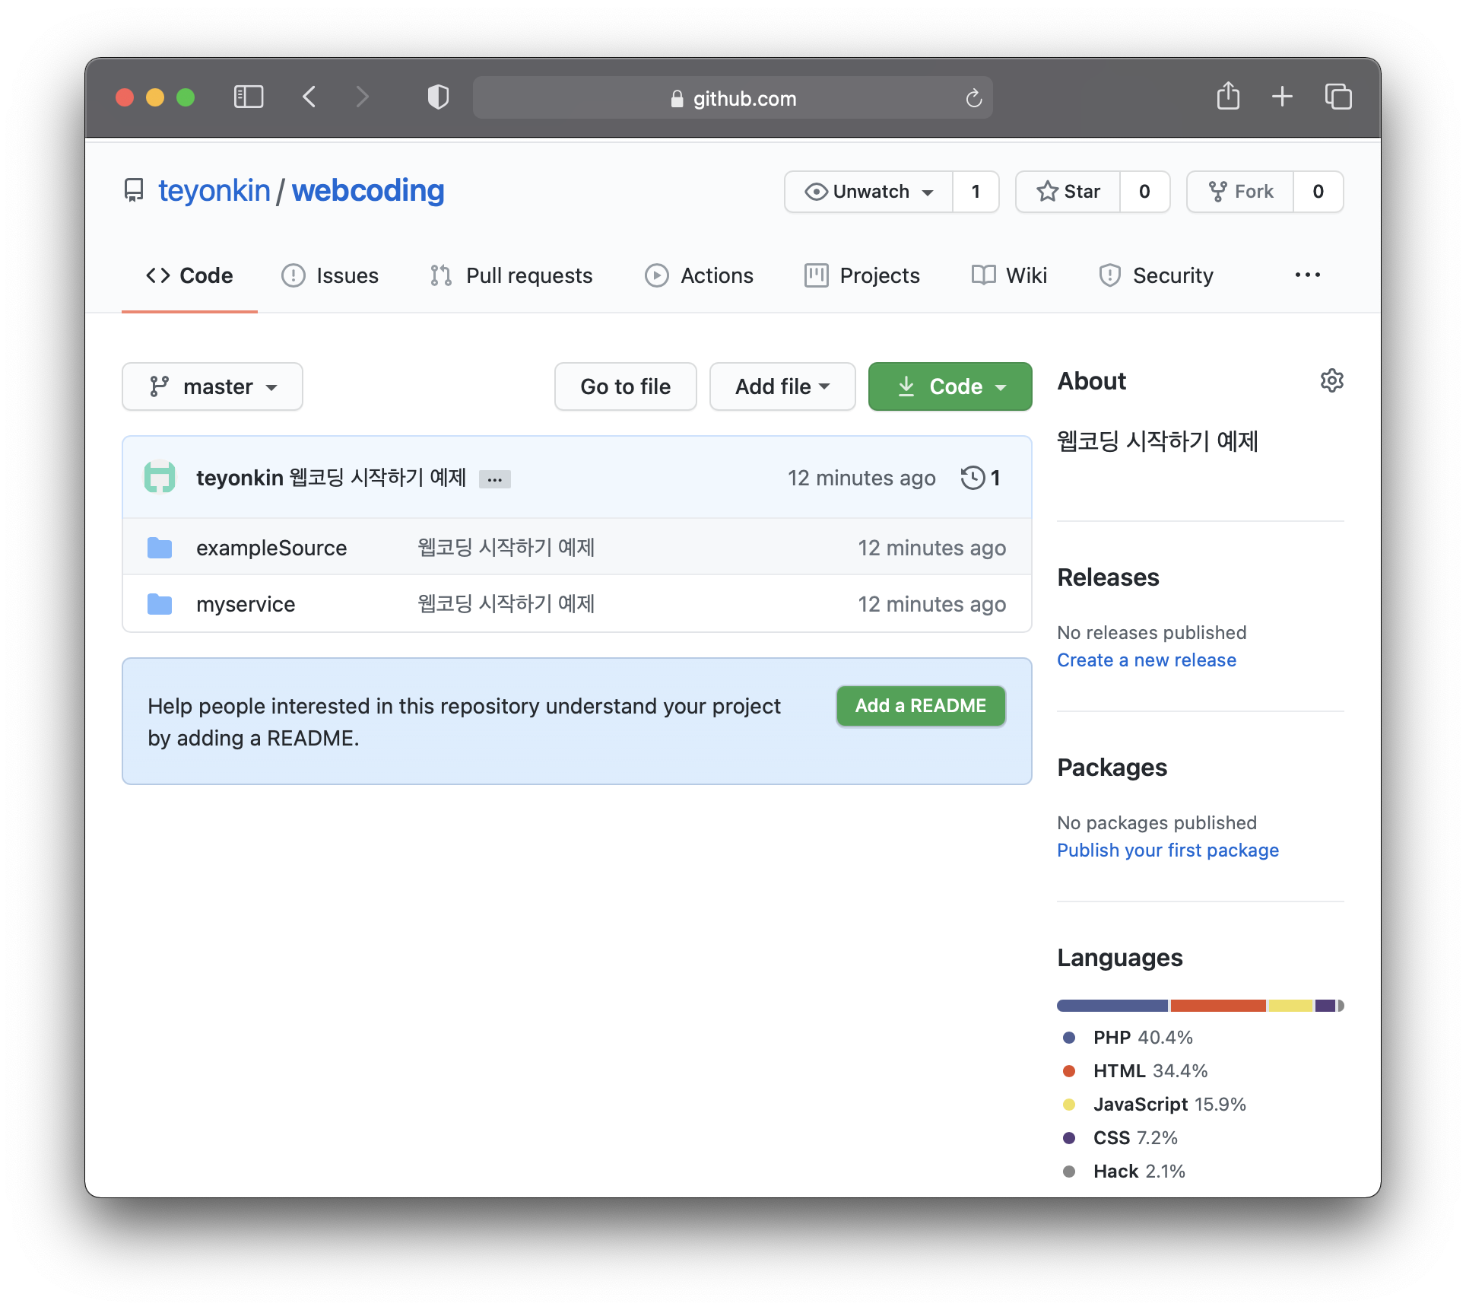1466x1310 pixels.
Task: Open the commit message in the myservice row
Action: tap(506, 604)
